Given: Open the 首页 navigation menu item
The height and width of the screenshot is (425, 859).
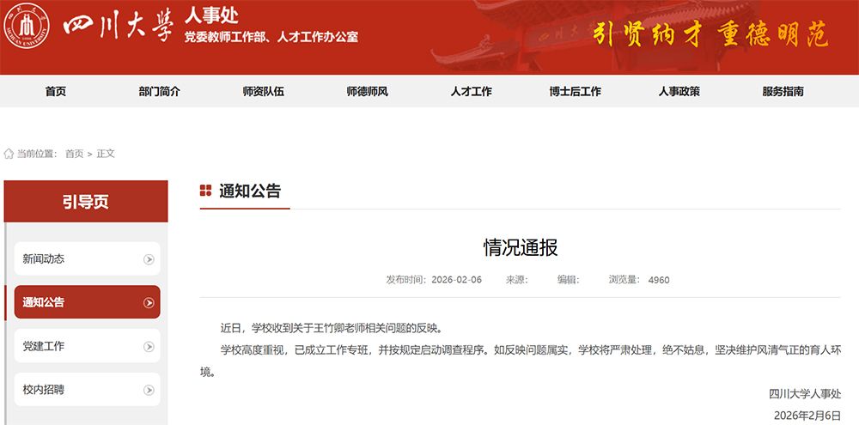Looking at the screenshot, I should click(56, 92).
